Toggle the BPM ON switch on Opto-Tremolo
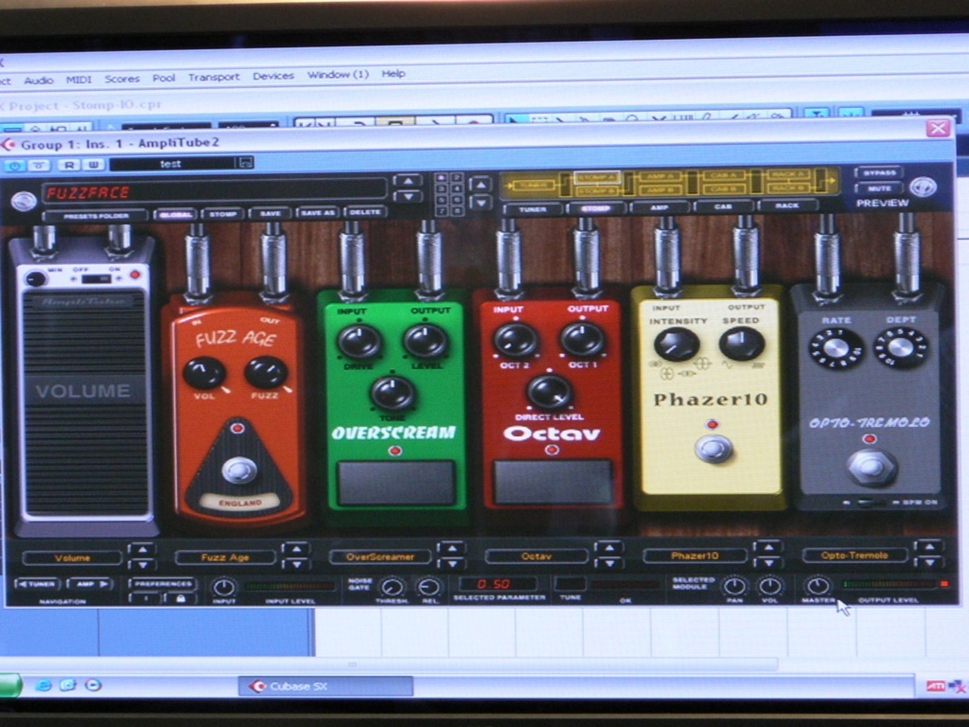This screenshot has width=969, height=727. click(x=870, y=502)
